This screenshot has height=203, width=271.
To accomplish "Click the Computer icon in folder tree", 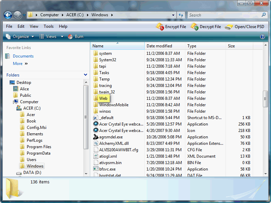I will click(16, 101).
